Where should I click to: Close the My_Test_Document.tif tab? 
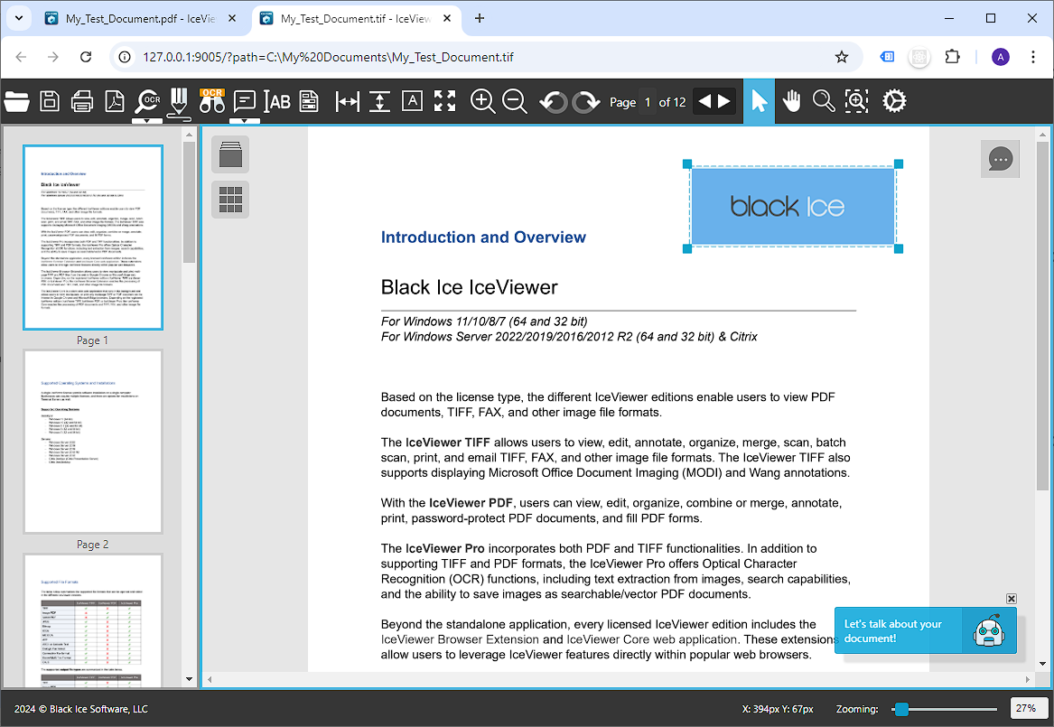pyautogui.click(x=447, y=19)
